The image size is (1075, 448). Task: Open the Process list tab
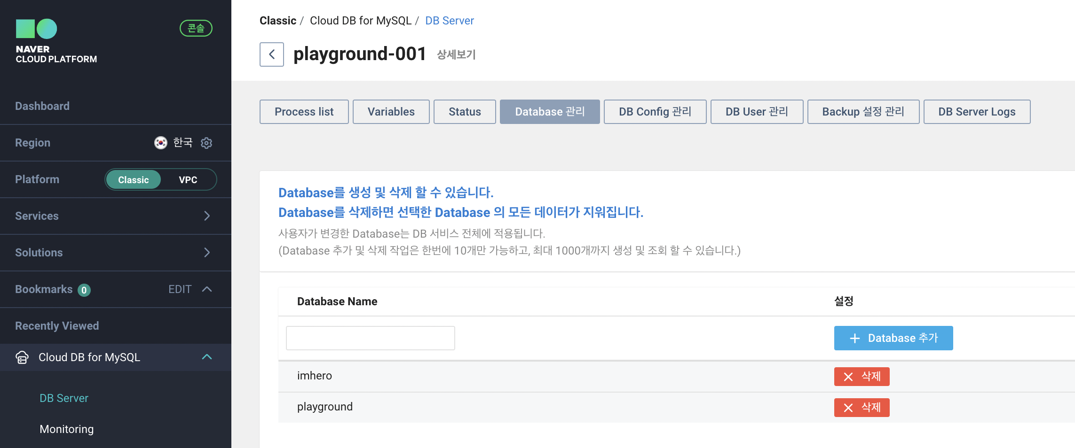click(304, 112)
